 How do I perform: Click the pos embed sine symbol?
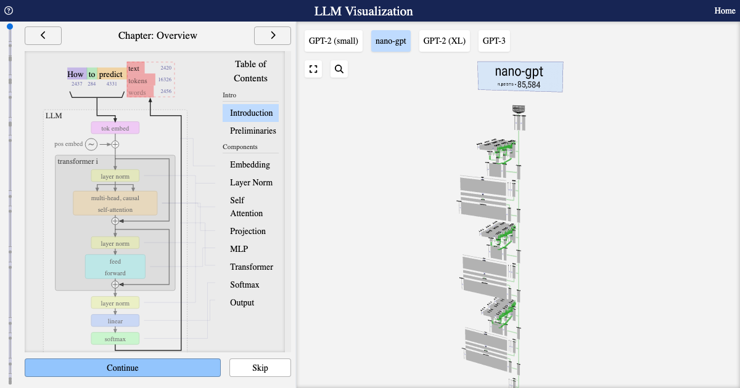coord(91,144)
